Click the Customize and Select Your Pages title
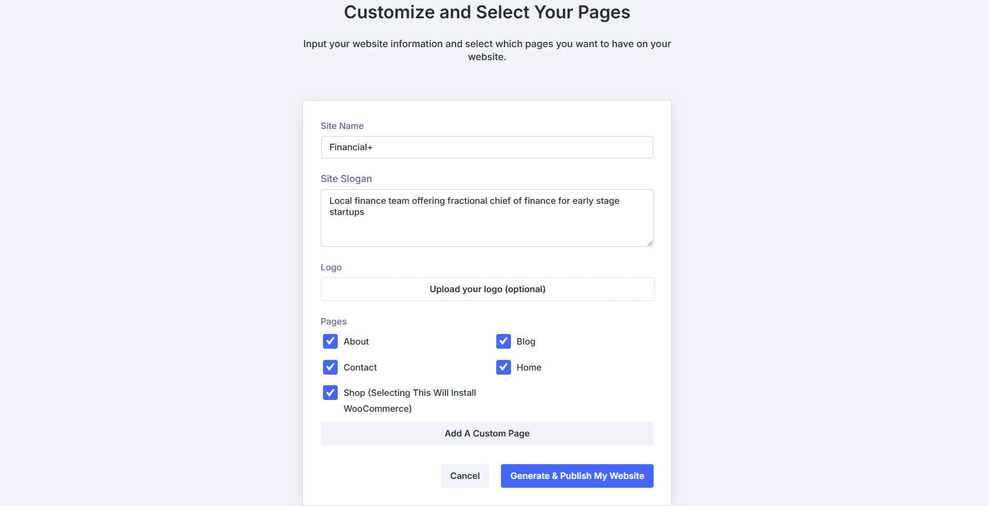989x506 pixels. coord(487,12)
